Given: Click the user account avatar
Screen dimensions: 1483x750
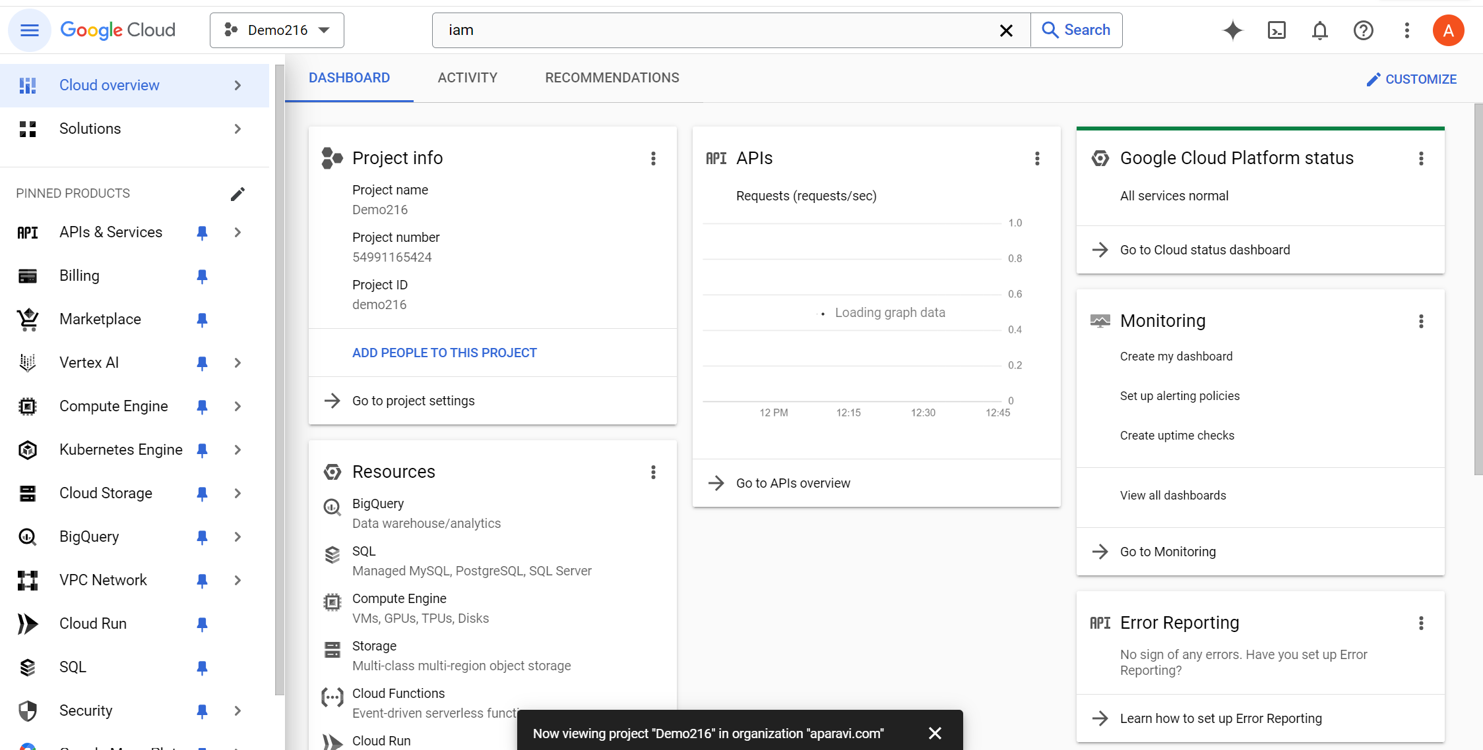Looking at the screenshot, I should (x=1448, y=30).
